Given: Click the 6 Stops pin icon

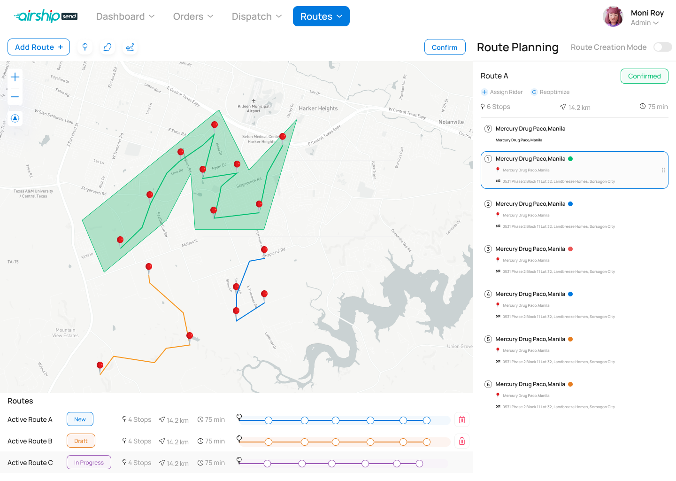Looking at the screenshot, I should pos(483,107).
